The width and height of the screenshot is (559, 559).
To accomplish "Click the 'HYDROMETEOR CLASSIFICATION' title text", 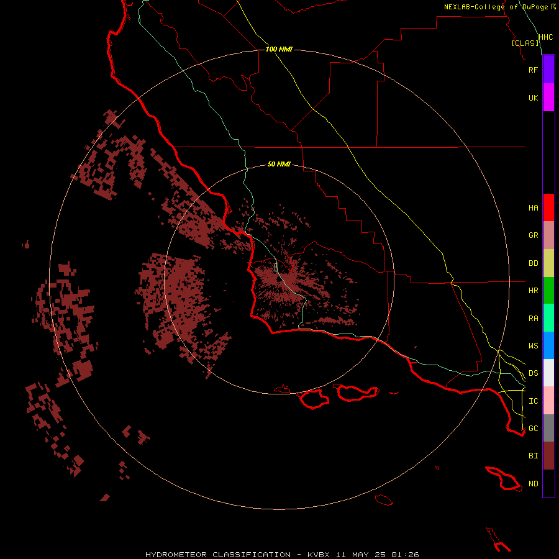I will pyautogui.click(x=218, y=555).
